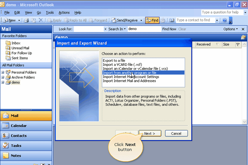Click Cancel in Import and Export Wizard

(176, 133)
